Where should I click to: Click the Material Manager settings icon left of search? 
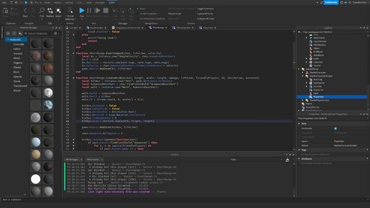8,34
